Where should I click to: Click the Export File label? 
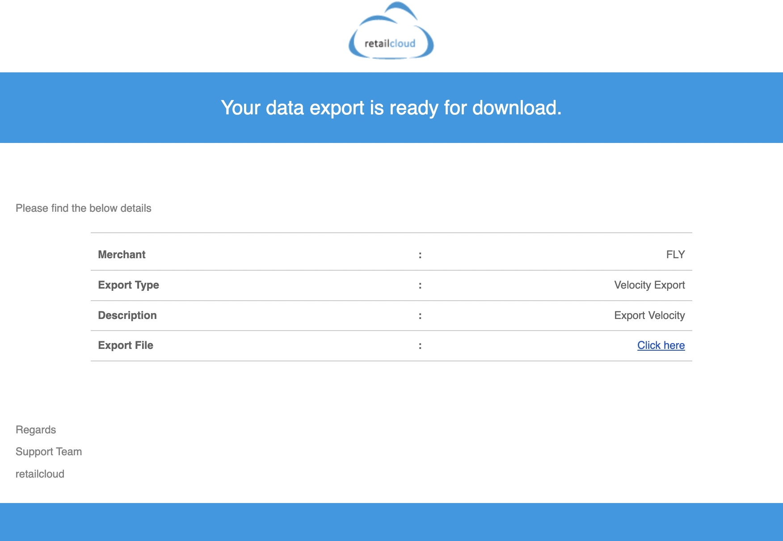[126, 345]
